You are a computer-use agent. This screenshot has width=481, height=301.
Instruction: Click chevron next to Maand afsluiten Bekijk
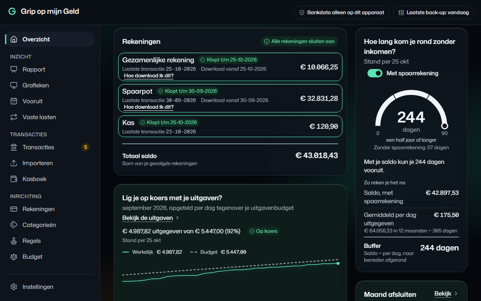point(456,293)
